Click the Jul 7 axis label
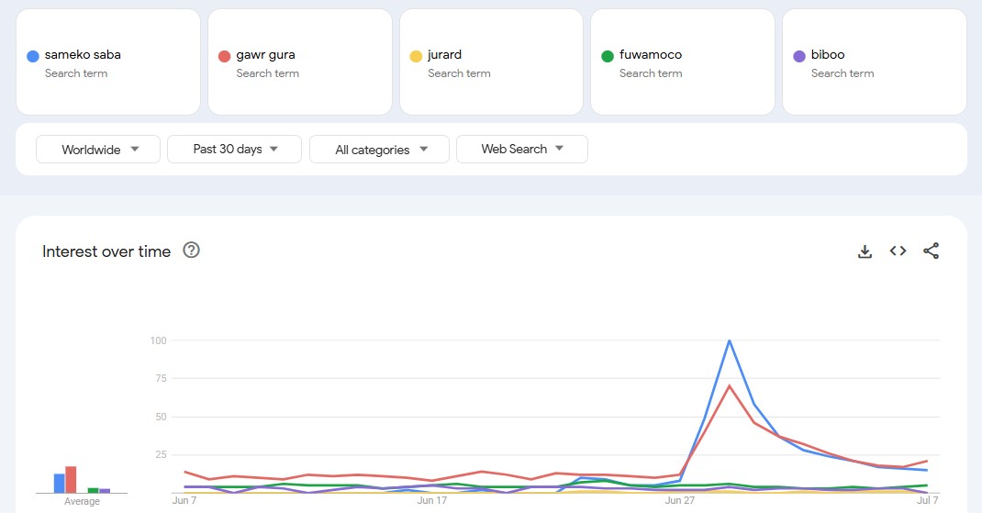This screenshot has height=513, width=982. pyautogui.click(x=928, y=500)
